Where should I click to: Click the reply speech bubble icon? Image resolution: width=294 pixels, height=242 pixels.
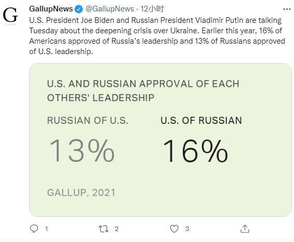tap(34, 228)
